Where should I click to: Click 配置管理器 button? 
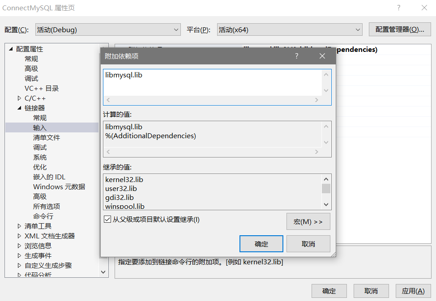[400, 30]
